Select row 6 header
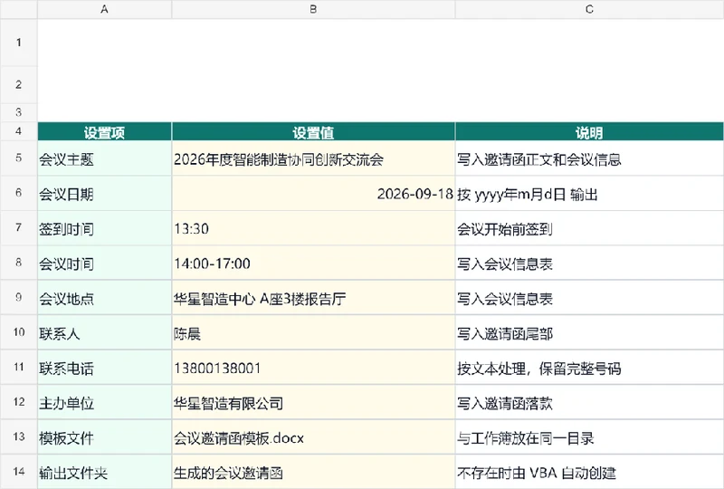Image resolution: width=724 pixels, height=489 pixels. [x=18, y=193]
